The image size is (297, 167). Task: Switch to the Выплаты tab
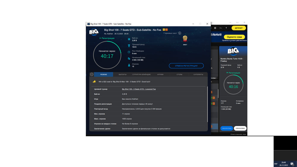122,74
